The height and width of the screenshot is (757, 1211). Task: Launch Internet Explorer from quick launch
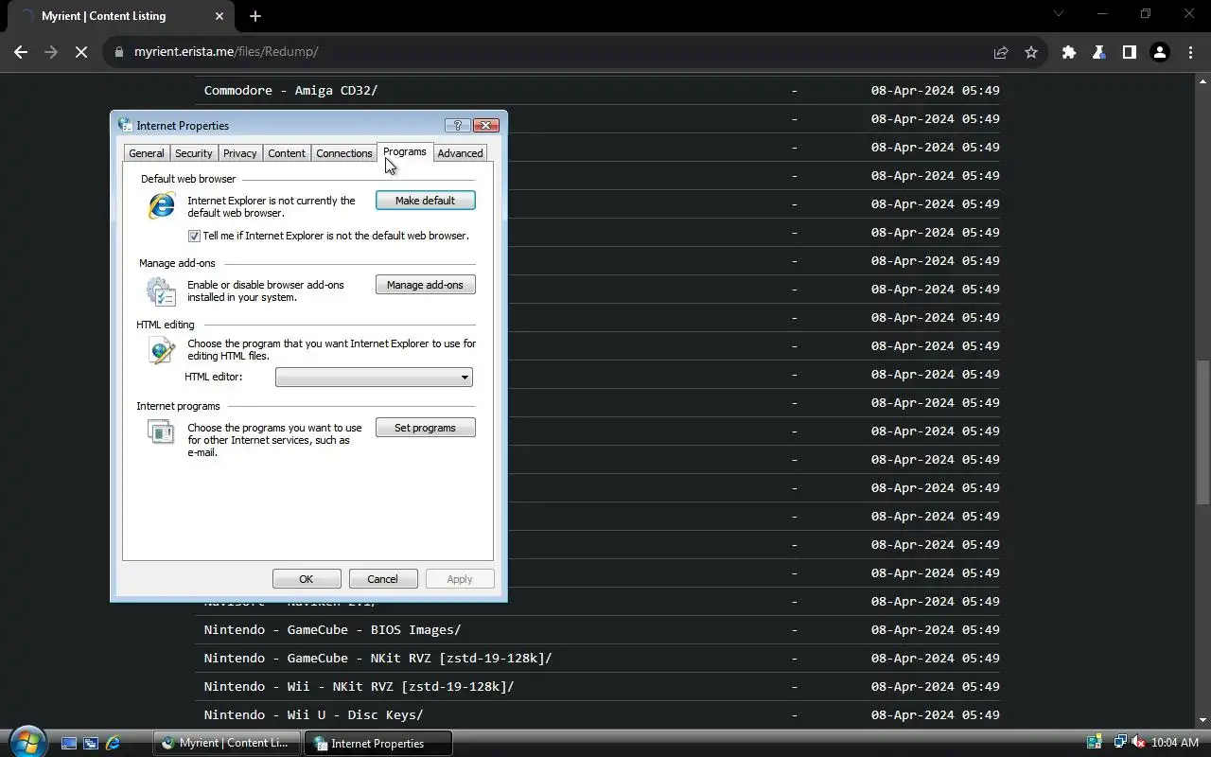(x=113, y=744)
